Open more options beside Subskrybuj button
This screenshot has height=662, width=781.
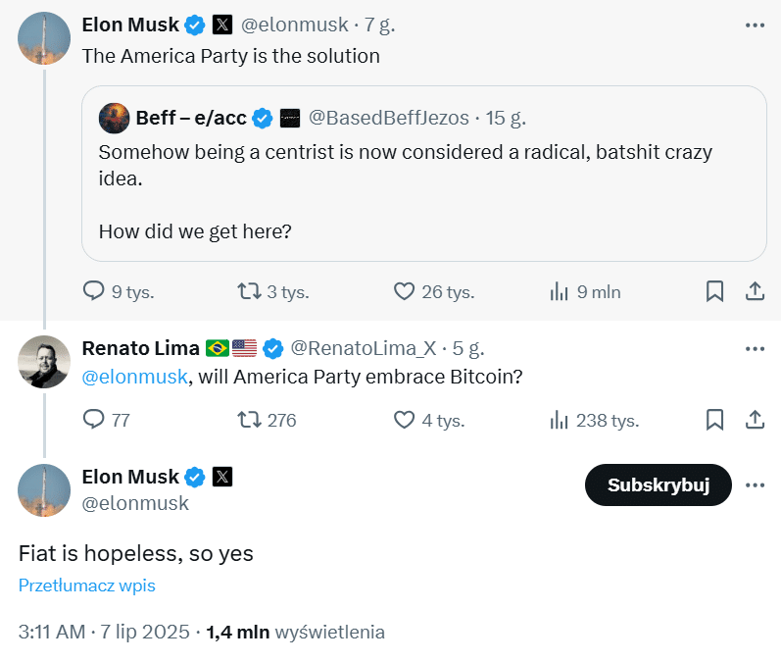click(x=755, y=484)
